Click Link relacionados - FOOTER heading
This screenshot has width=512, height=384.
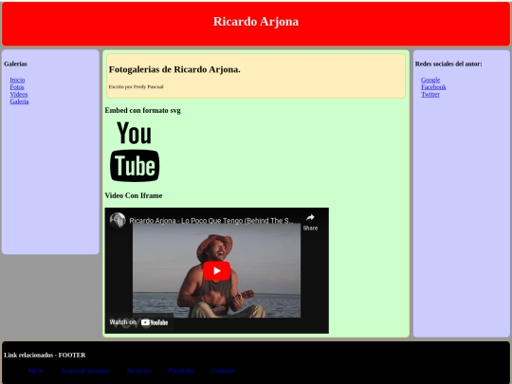45,355
